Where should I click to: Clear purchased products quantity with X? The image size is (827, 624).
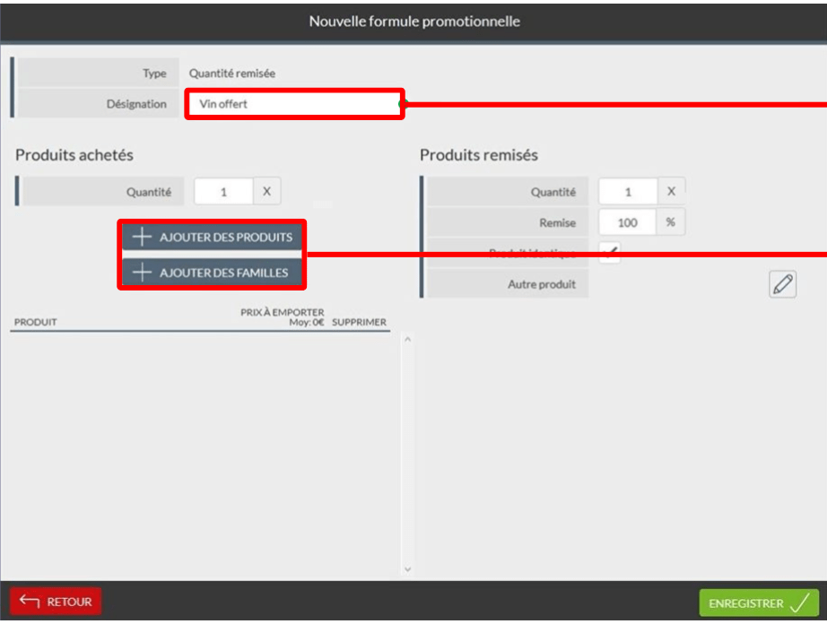coord(267,191)
